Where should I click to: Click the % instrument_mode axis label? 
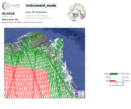tap(117, 85)
